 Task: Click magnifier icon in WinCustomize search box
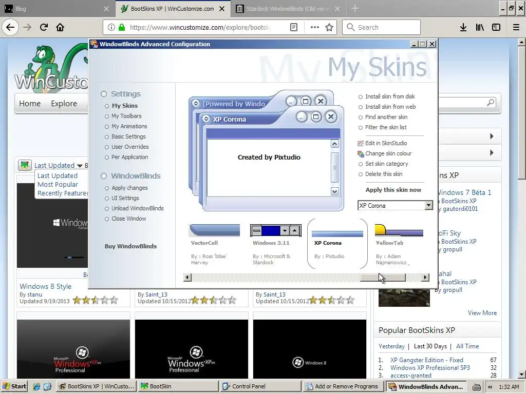(491, 103)
